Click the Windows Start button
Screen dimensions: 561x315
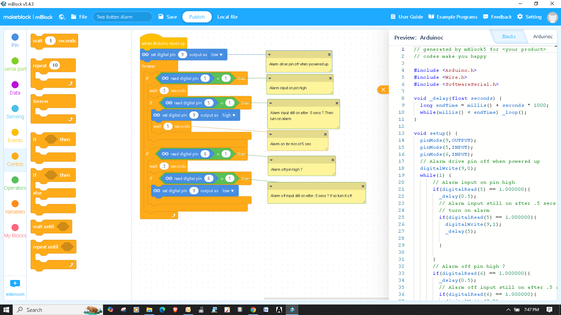pos(6,310)
